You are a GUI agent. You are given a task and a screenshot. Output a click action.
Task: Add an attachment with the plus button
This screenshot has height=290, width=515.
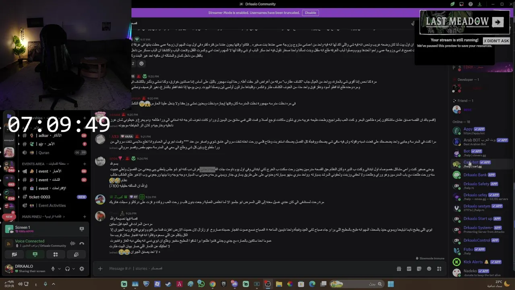pyautogui.click(x=100, y=269)
